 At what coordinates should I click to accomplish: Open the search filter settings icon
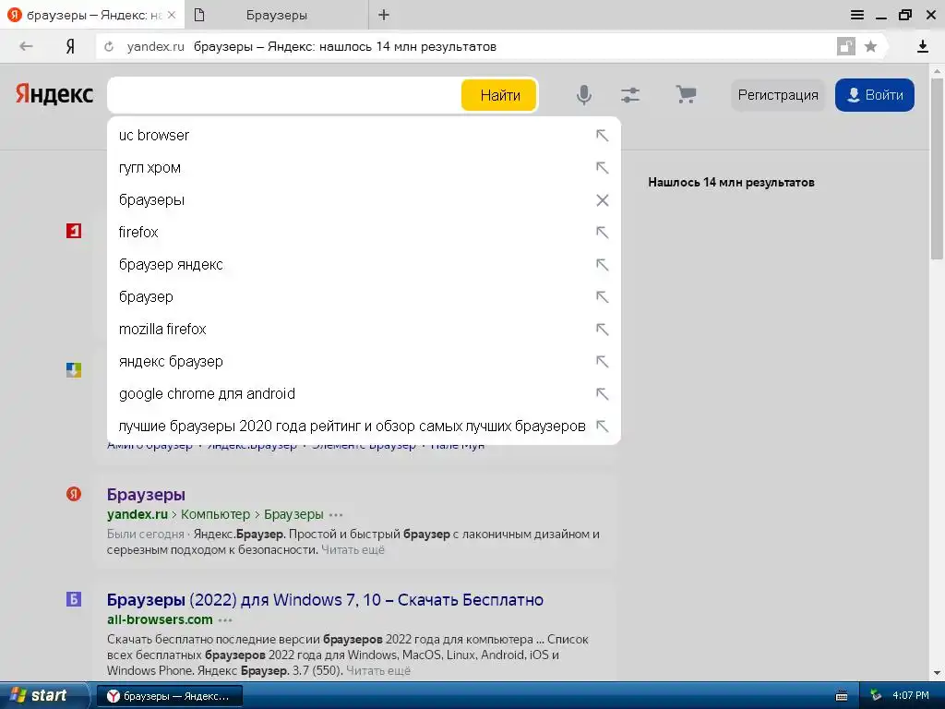pyautogui.click(x=630, y=95)
